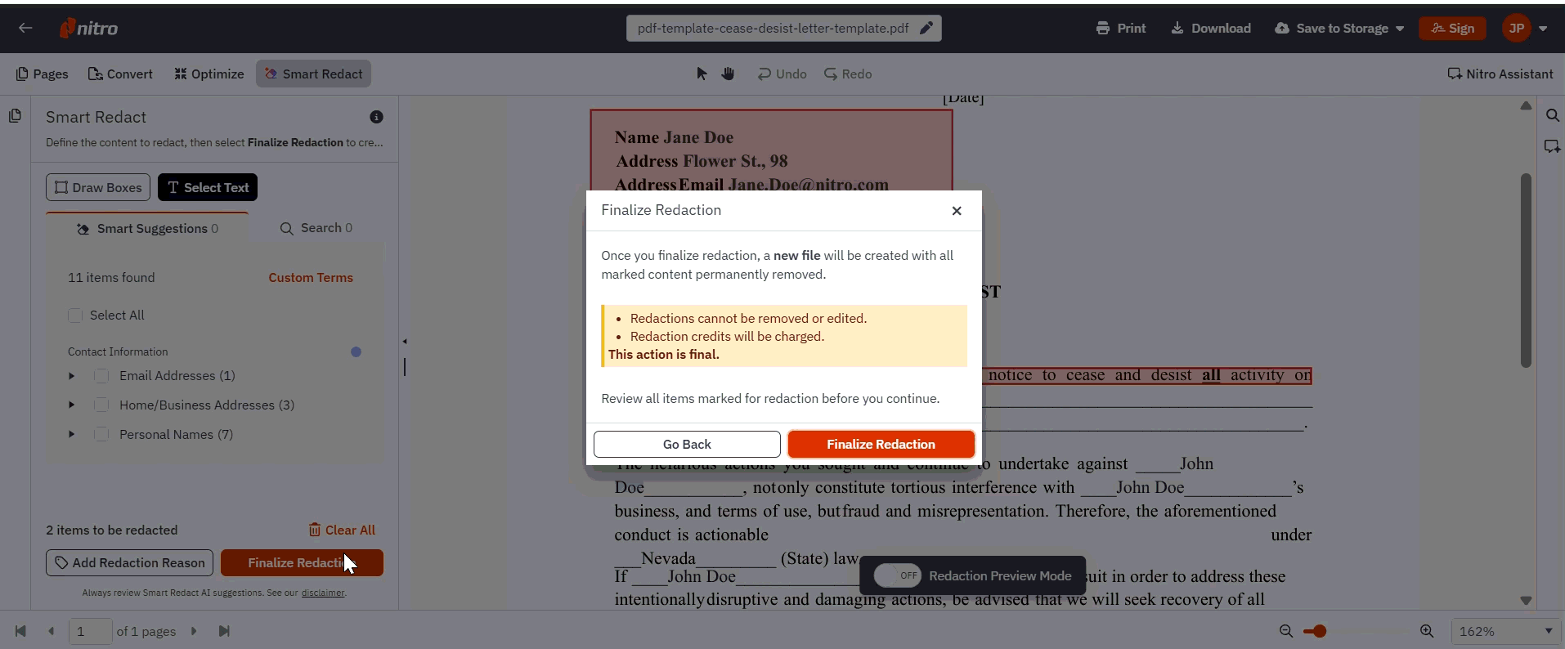
Task: Click the zoom slider handle
Action: (1320, 631)
